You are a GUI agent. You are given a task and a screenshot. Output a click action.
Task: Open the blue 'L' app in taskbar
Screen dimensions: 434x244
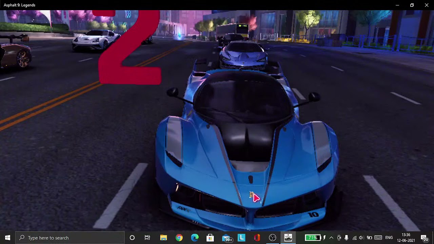241,238
